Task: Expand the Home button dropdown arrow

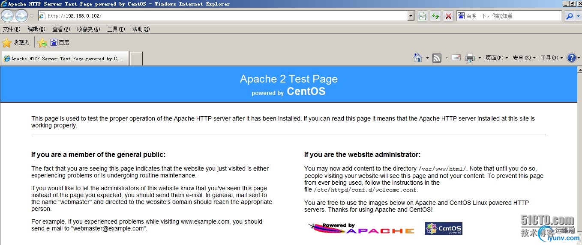Action: pyautogui.click(x=427, y=58)
